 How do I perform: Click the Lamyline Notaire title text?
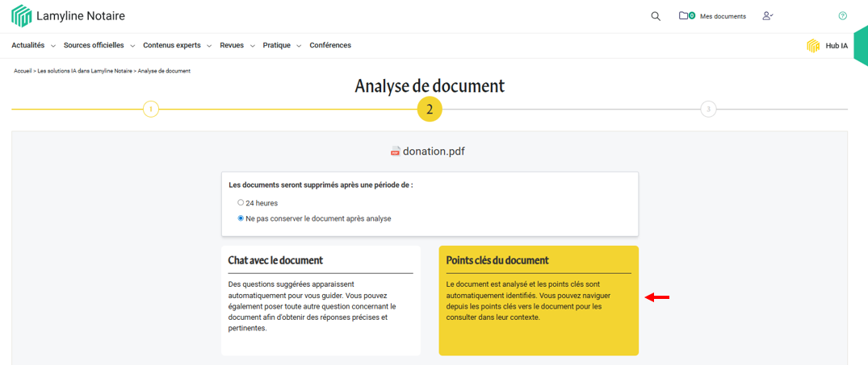coord(81,16)
